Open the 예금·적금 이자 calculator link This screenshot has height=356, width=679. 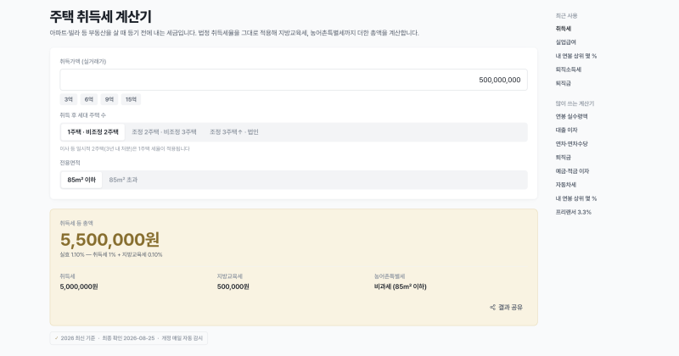click(572, 171)
